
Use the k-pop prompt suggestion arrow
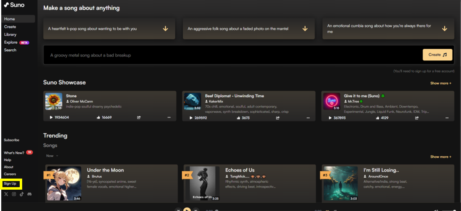pyautogui.click(x=165, y=28)
